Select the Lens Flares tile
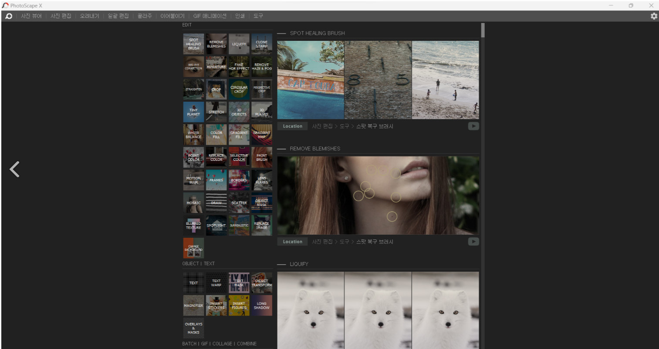659x349 pixels. coord(261,180)
